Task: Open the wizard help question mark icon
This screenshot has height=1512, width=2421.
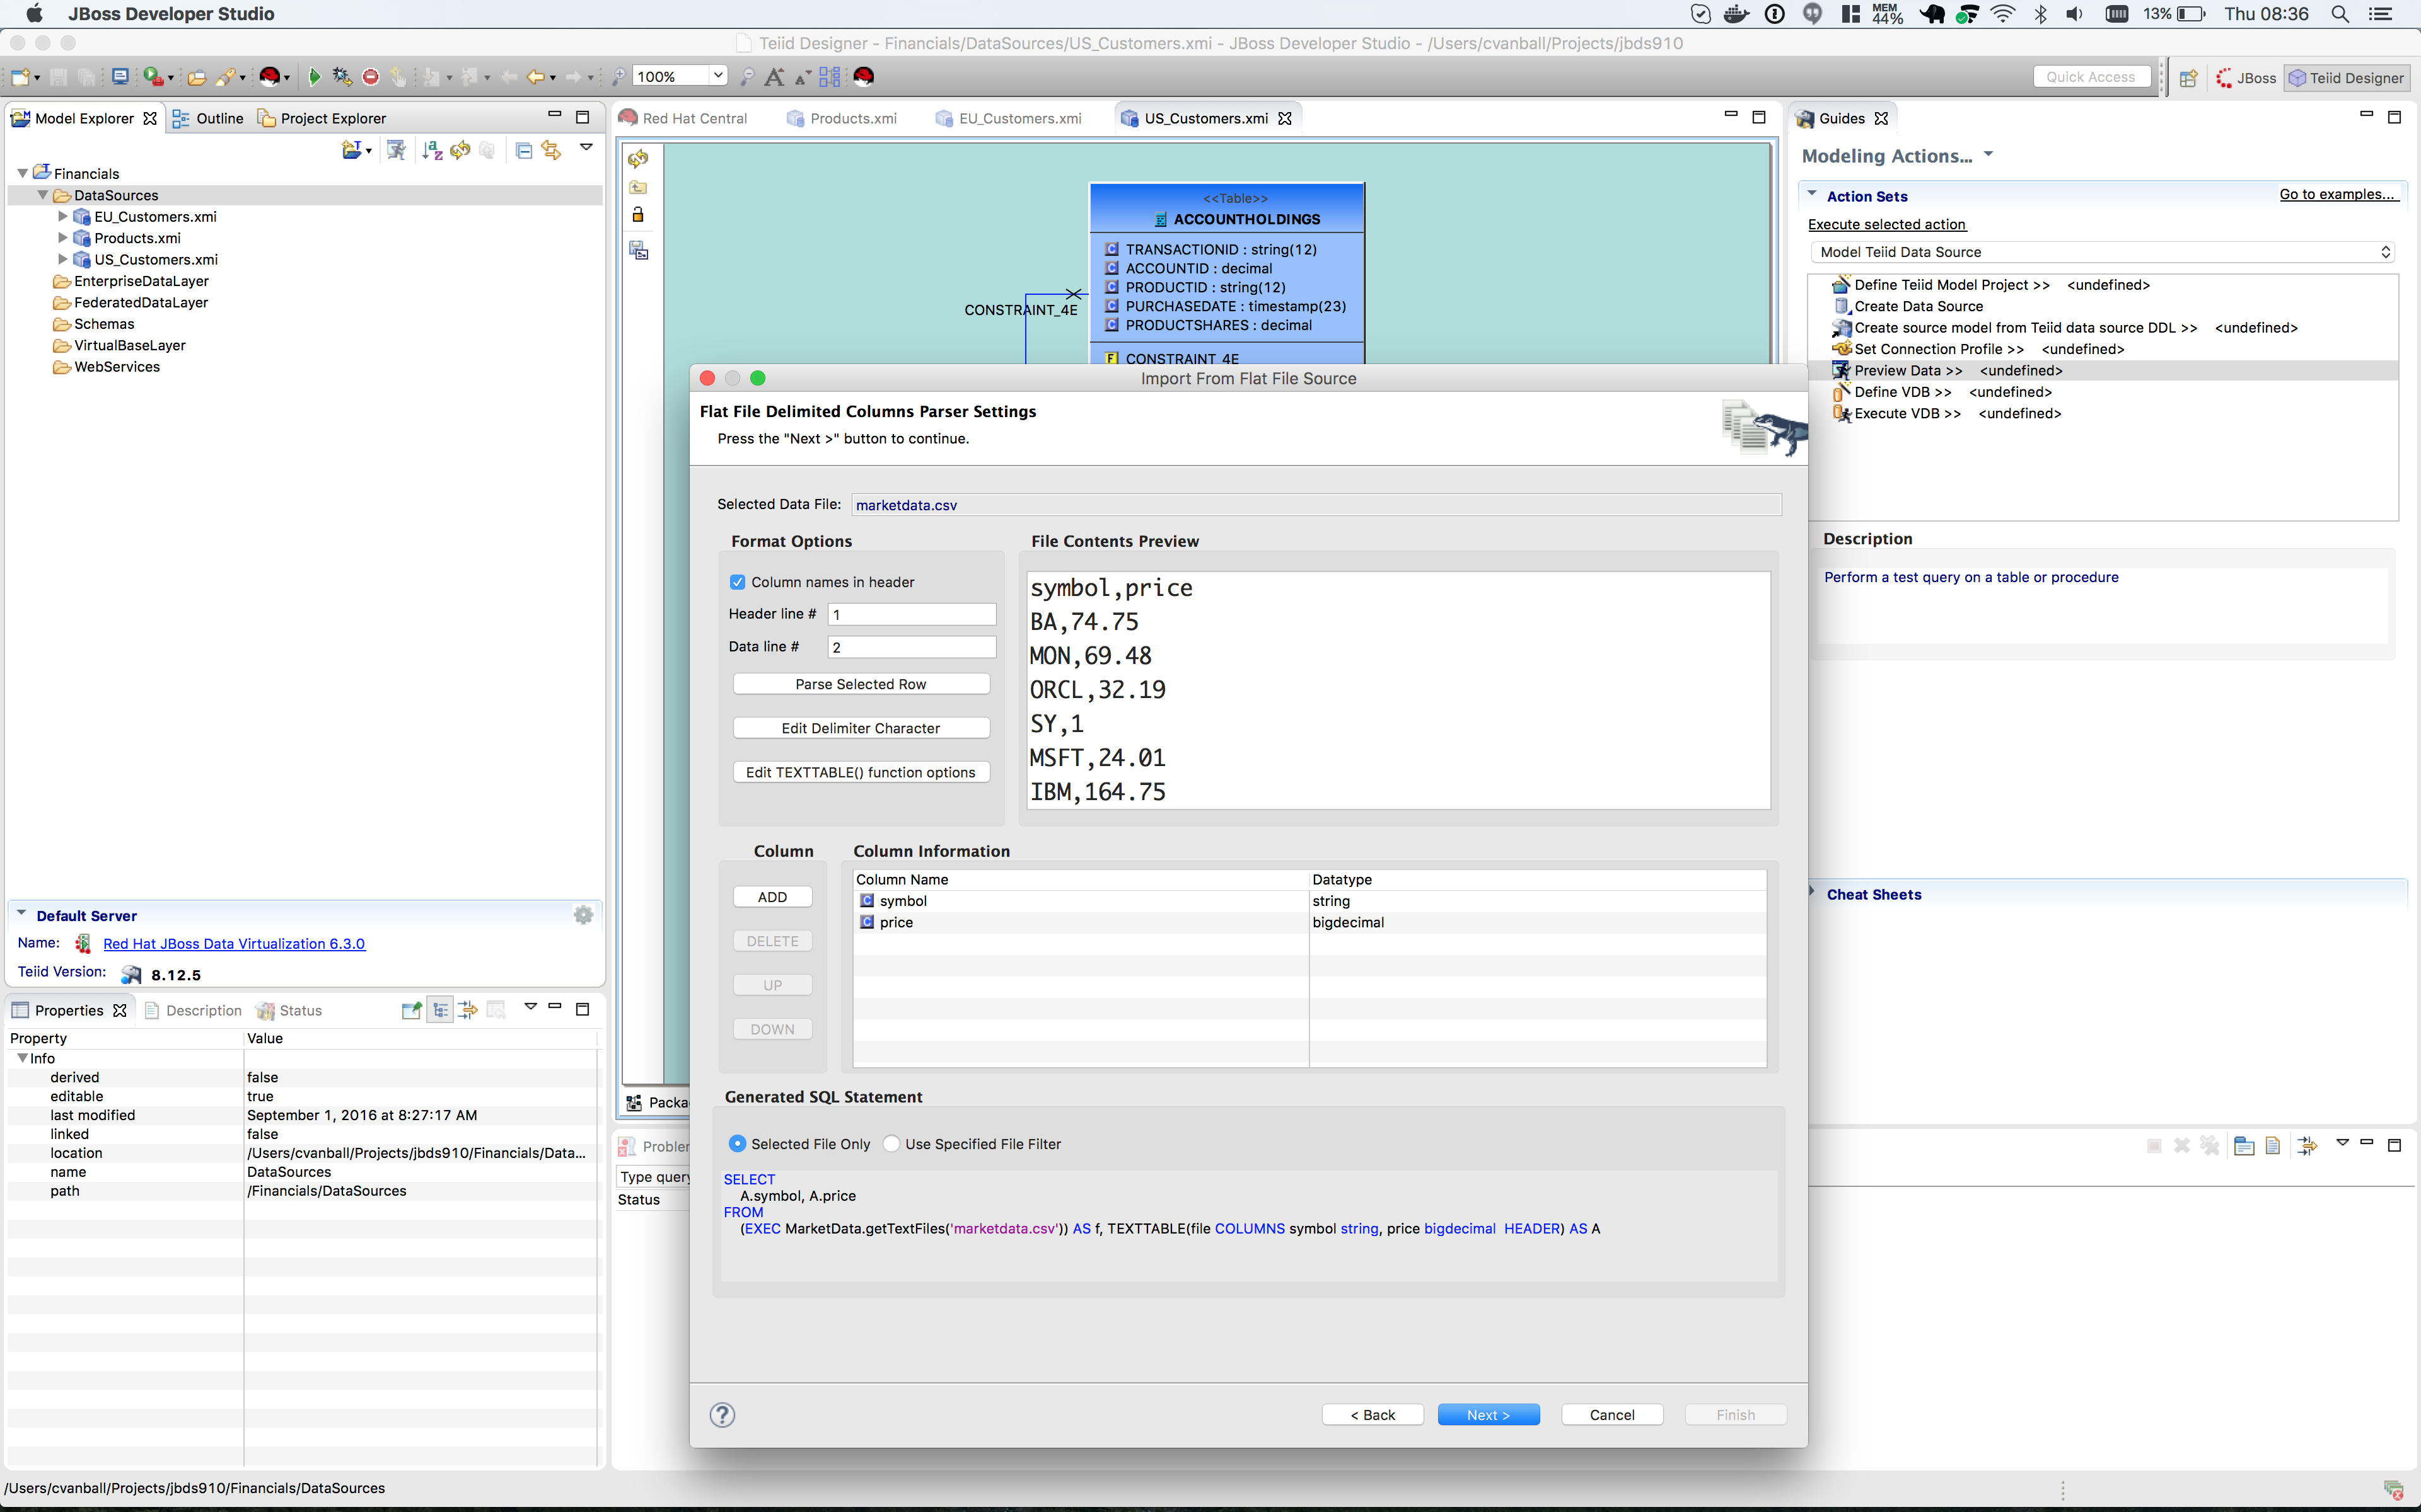Action: coord(723,1414)
